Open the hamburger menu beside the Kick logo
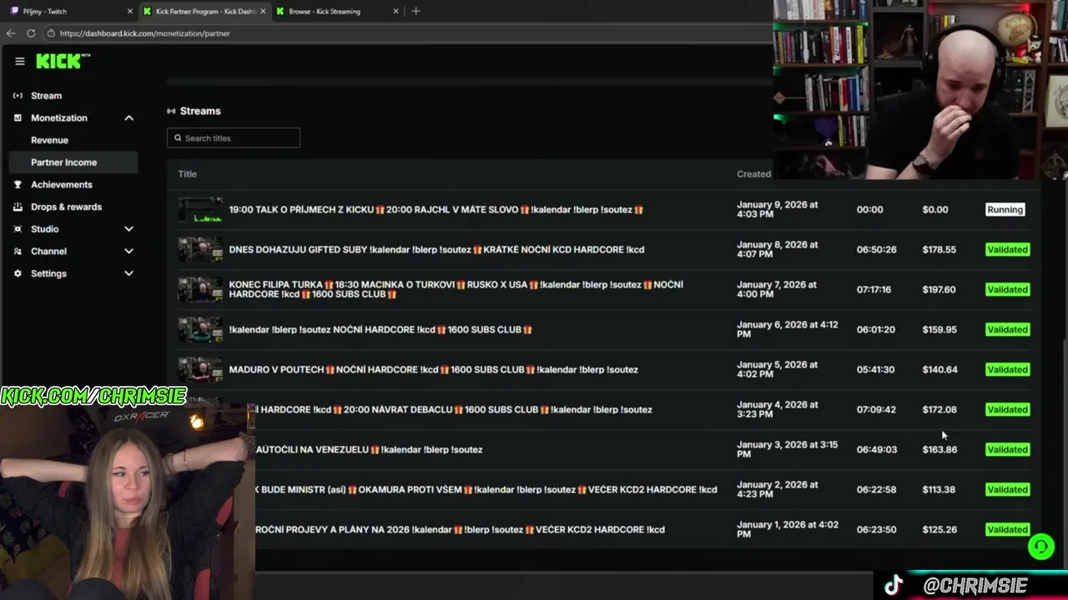This screenshot has width=1068, height=600. (19, 61)
